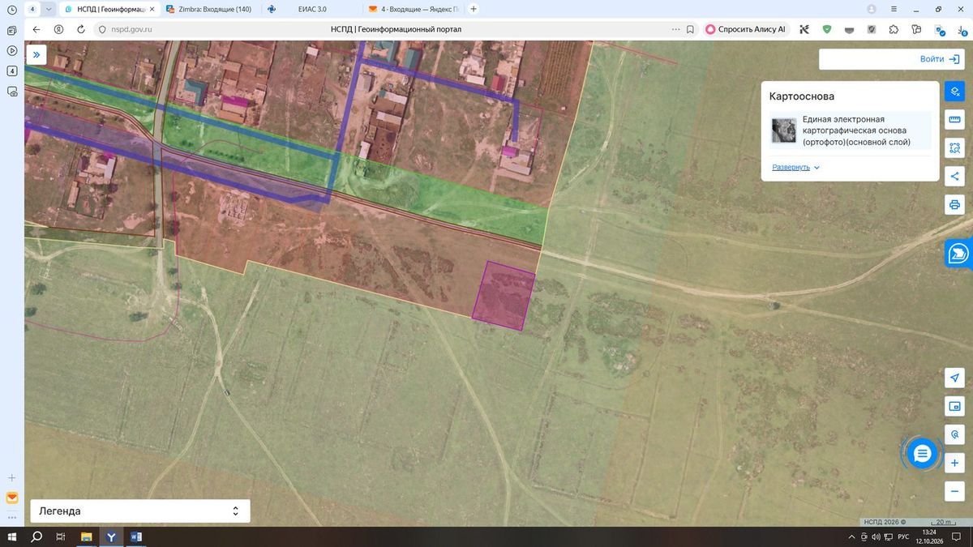Open the Windows Start menu
Viewport: 973px width, 547px height.
(12, 536)
